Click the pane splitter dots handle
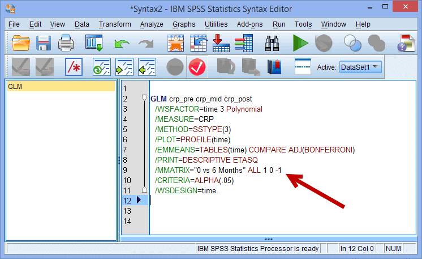422x259 pixels. 119,160
